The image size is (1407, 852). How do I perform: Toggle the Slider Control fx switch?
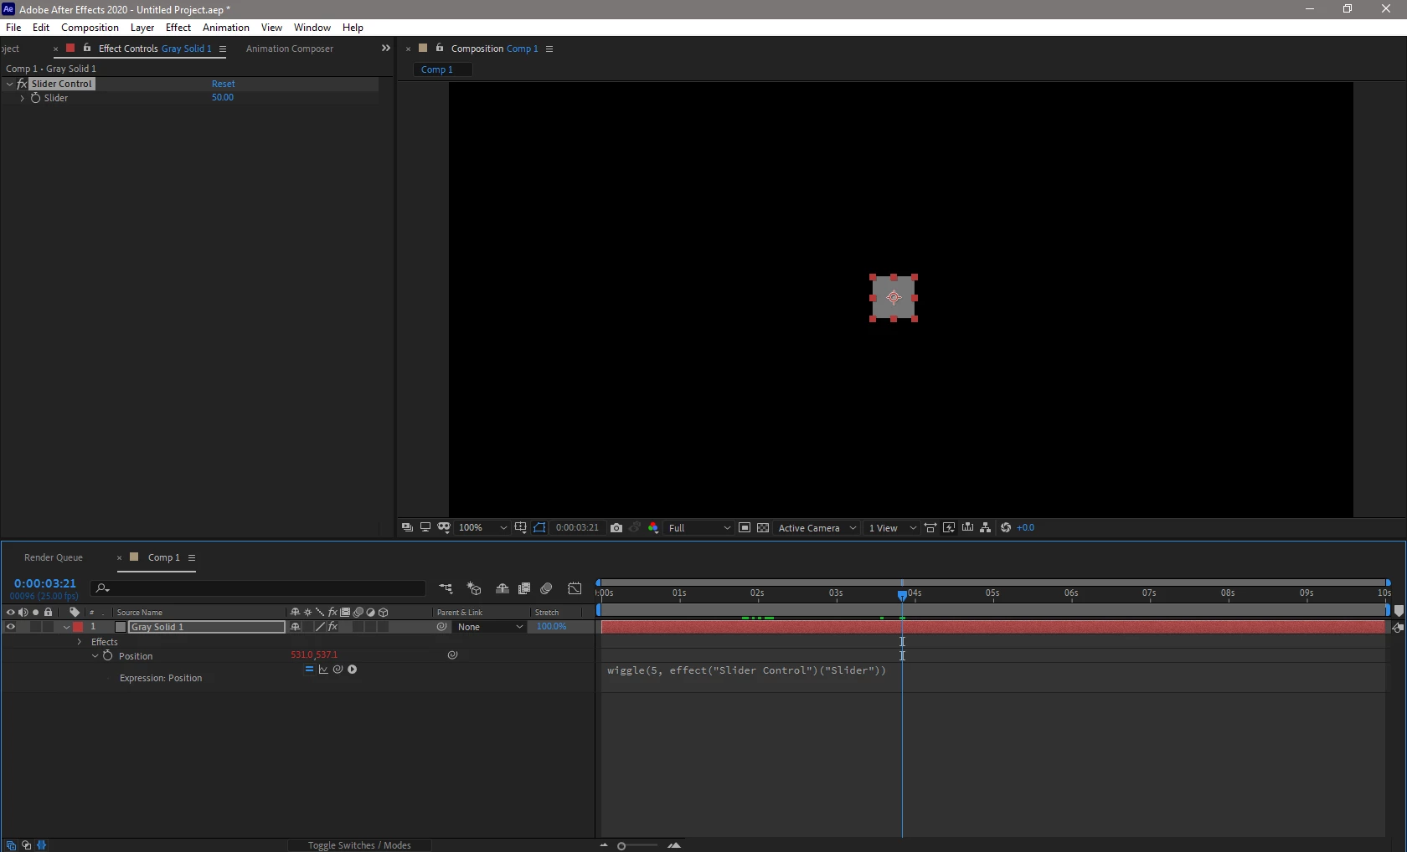pyautogui.click(x=23, y=84)
